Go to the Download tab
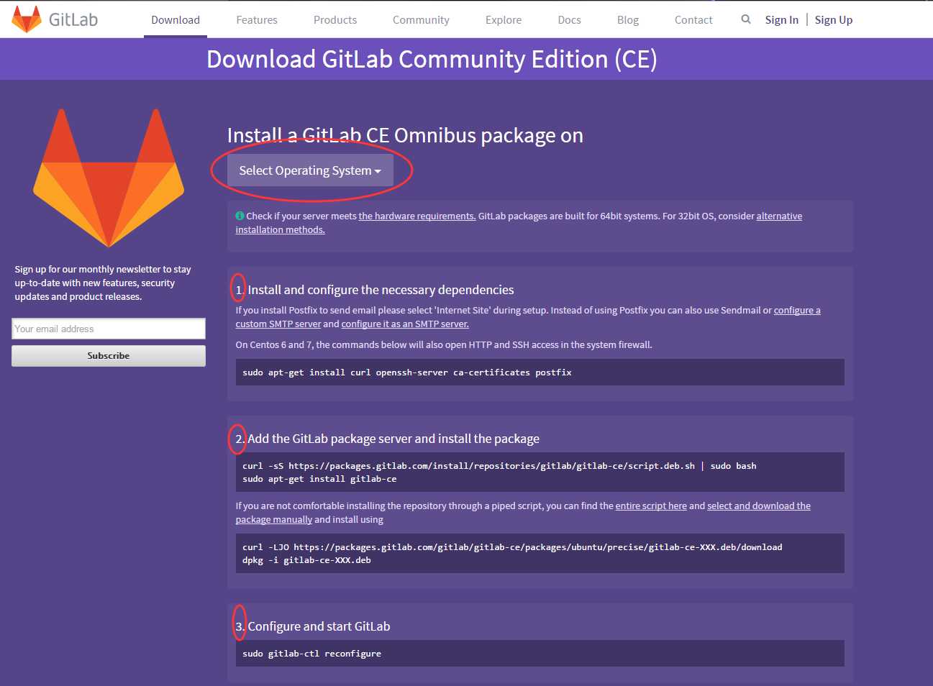This screenshot has width=933, height=686. pyautogui.click(x=176, y=20)
